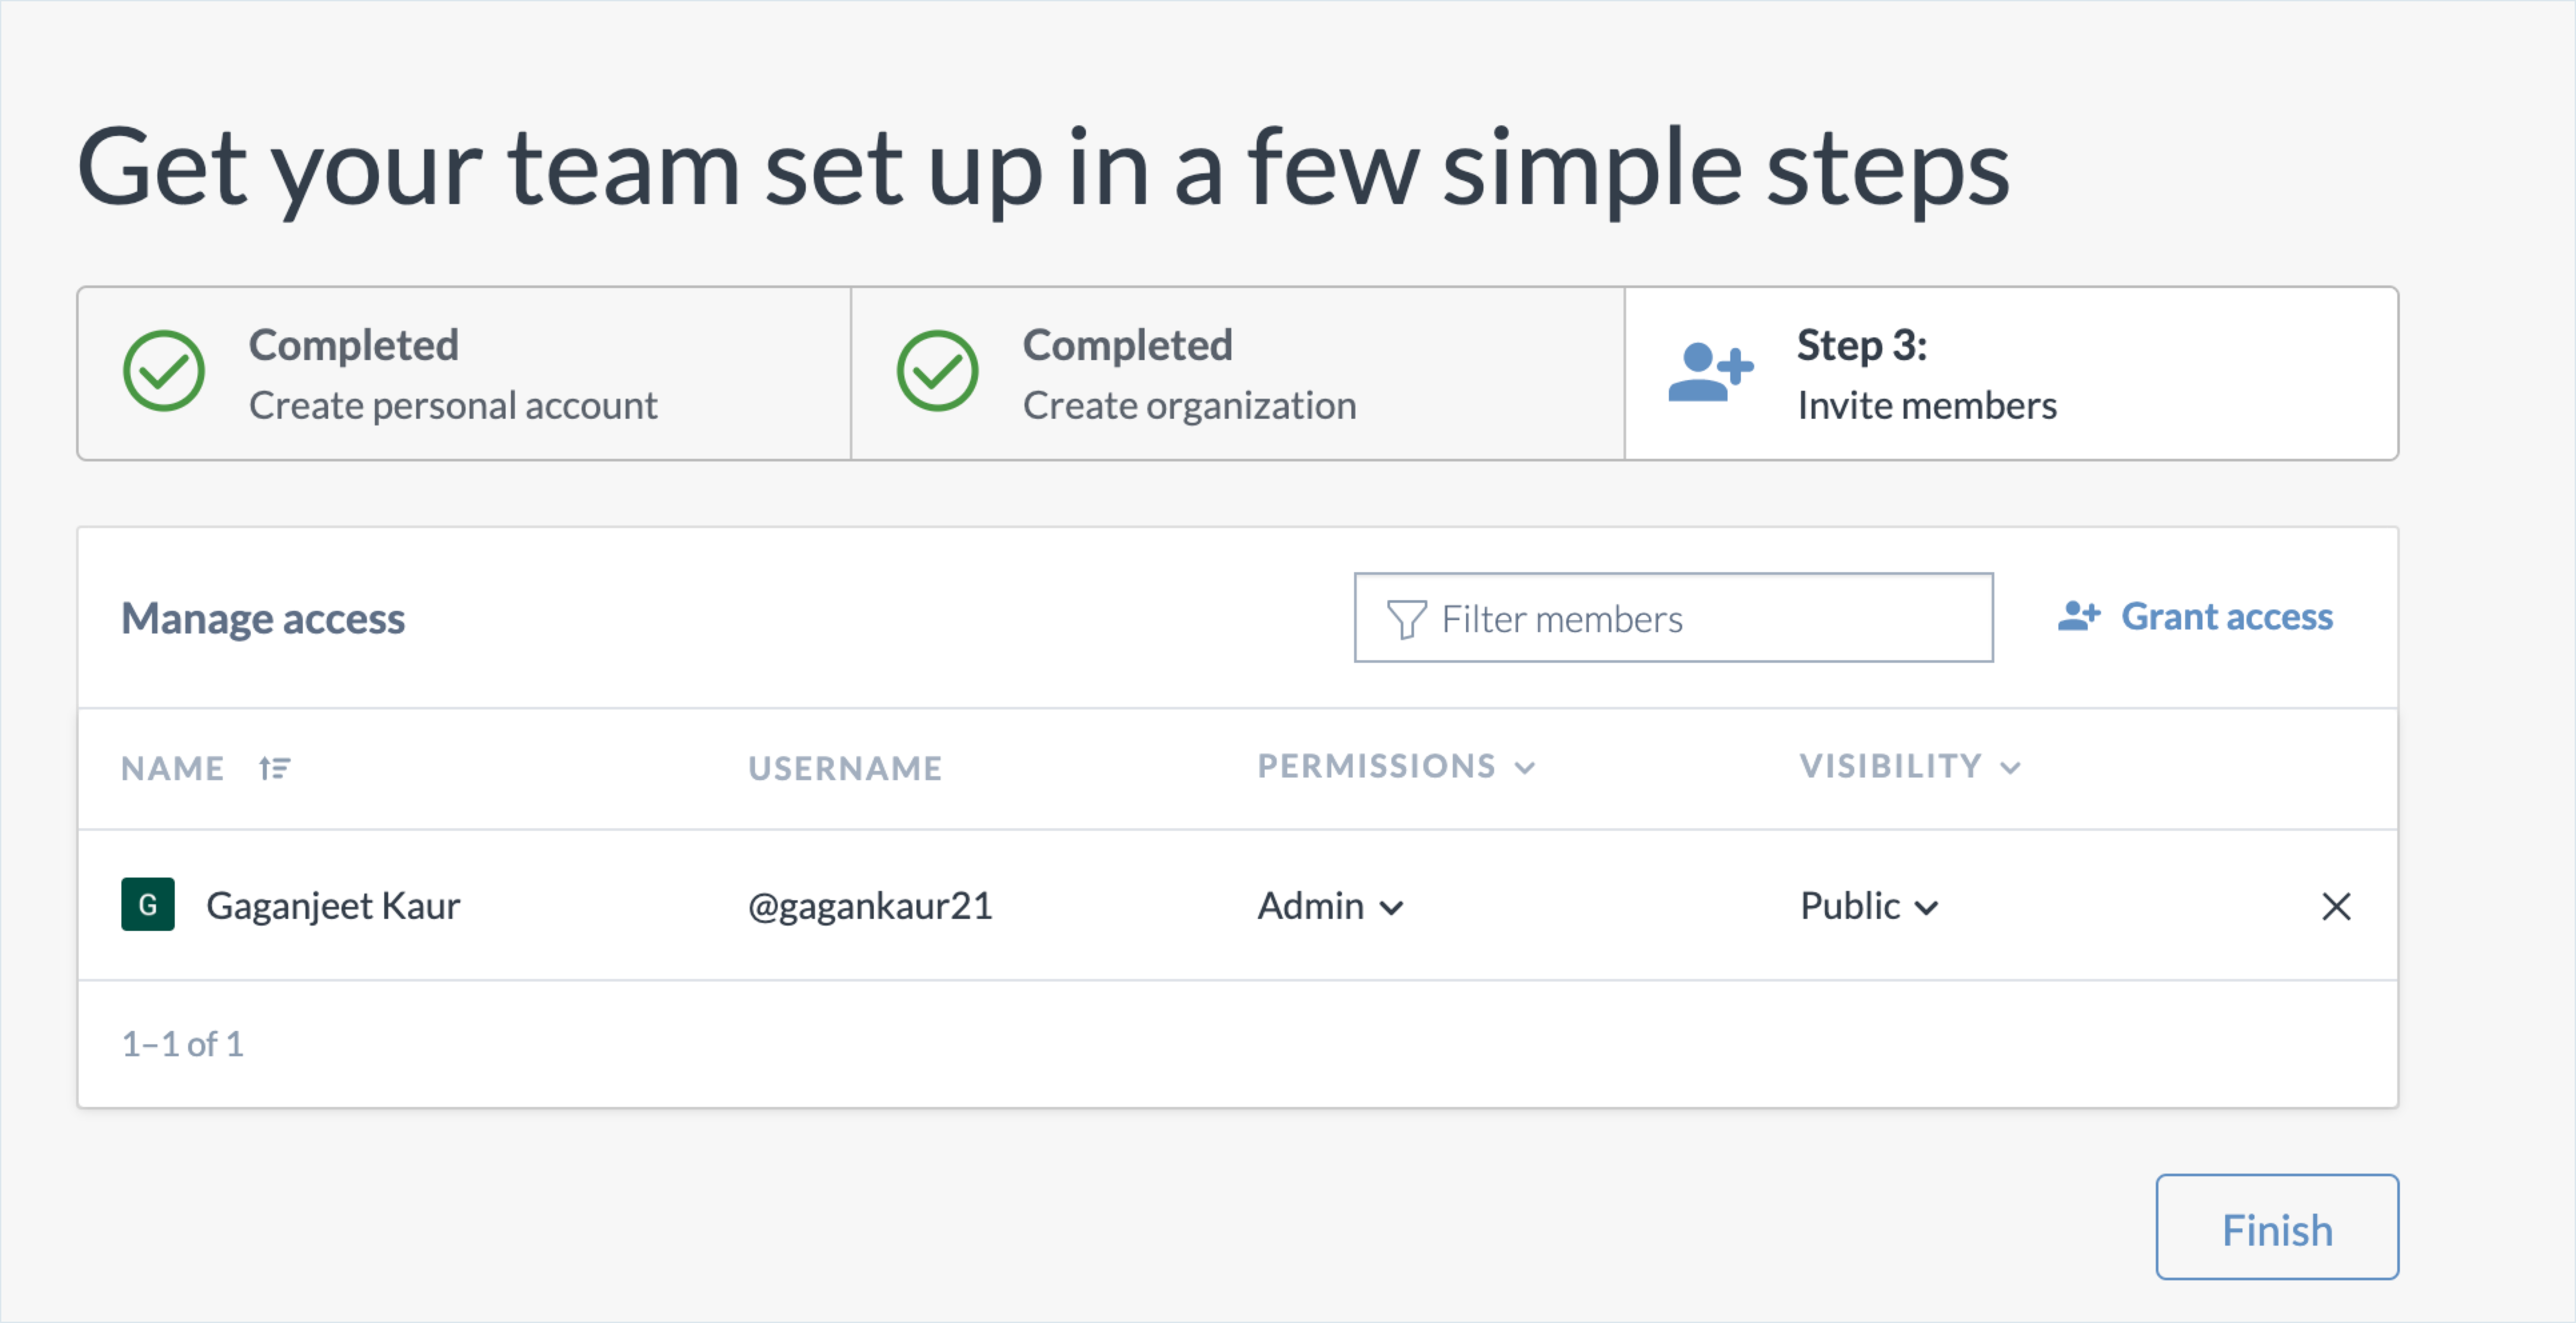Click the add-user icon beside Grant access
Screen dimensions: 2576x1323
(2078, 616)
